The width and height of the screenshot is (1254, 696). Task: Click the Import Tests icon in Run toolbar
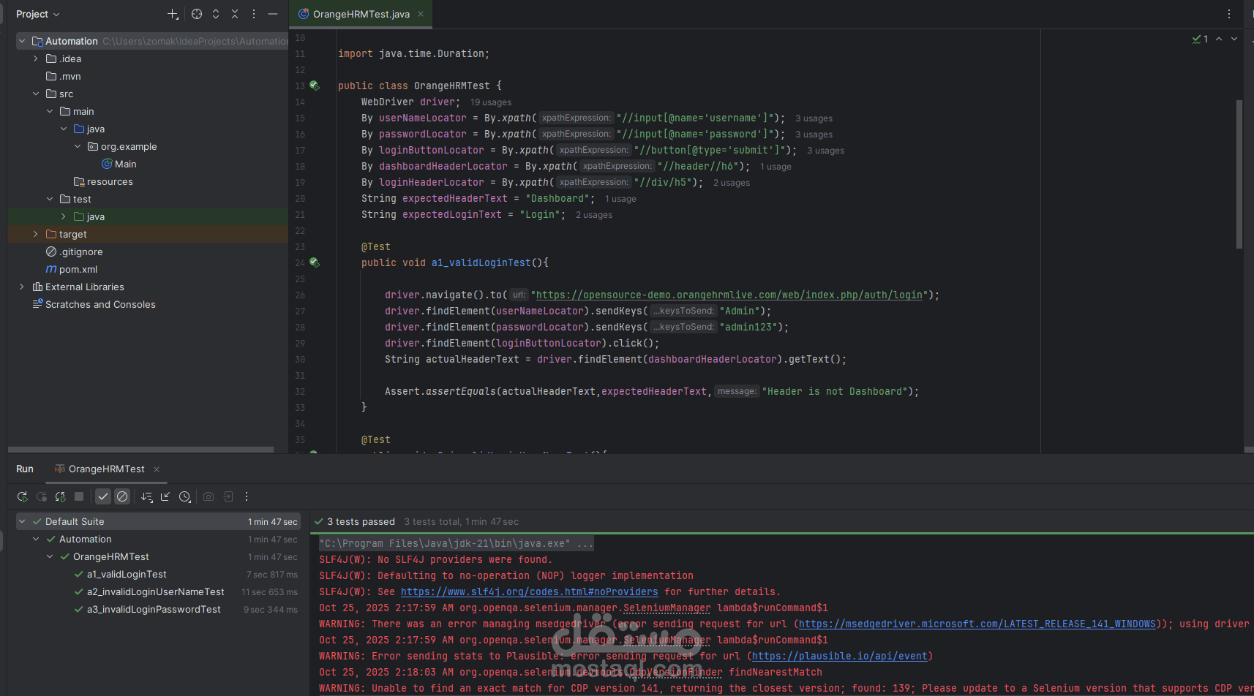tap(165, 496)
